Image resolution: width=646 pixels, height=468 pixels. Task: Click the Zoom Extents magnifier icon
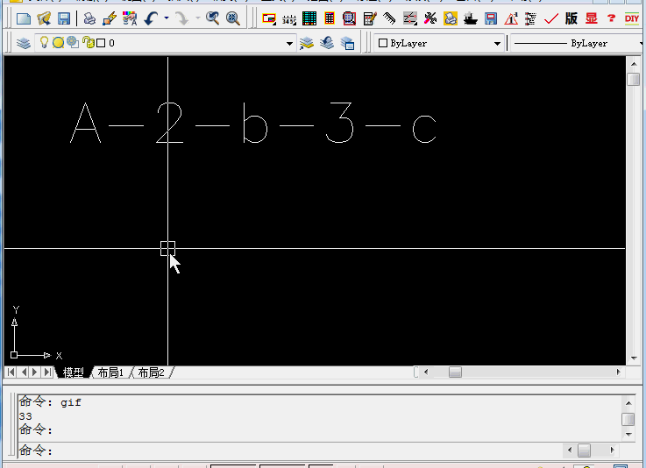[x=233, y=18]
